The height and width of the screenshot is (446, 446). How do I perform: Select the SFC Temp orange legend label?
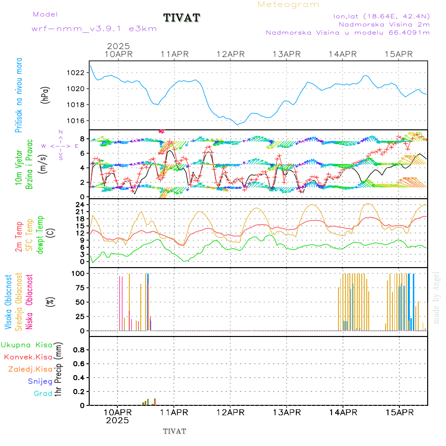[29, 235]
